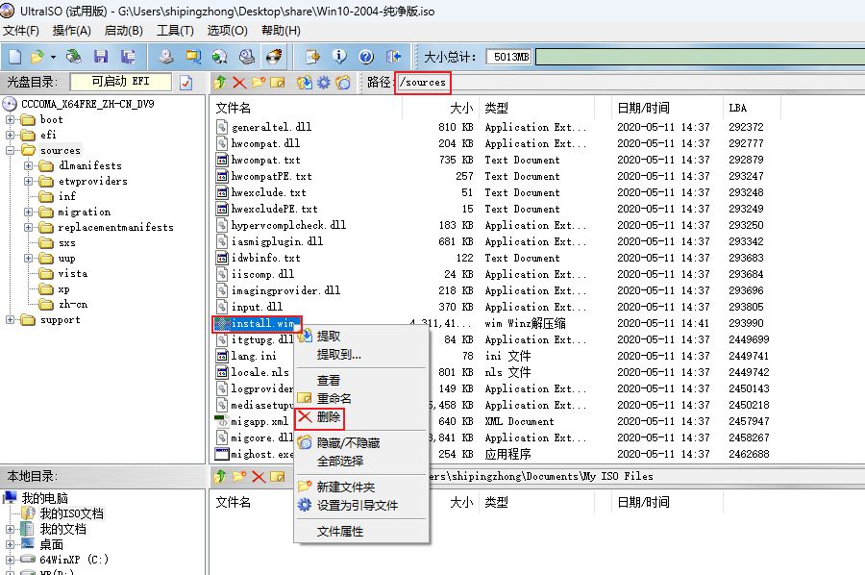Collapse the sources folder in tree
The image size is (865, 575).
(x=12, y=151)
